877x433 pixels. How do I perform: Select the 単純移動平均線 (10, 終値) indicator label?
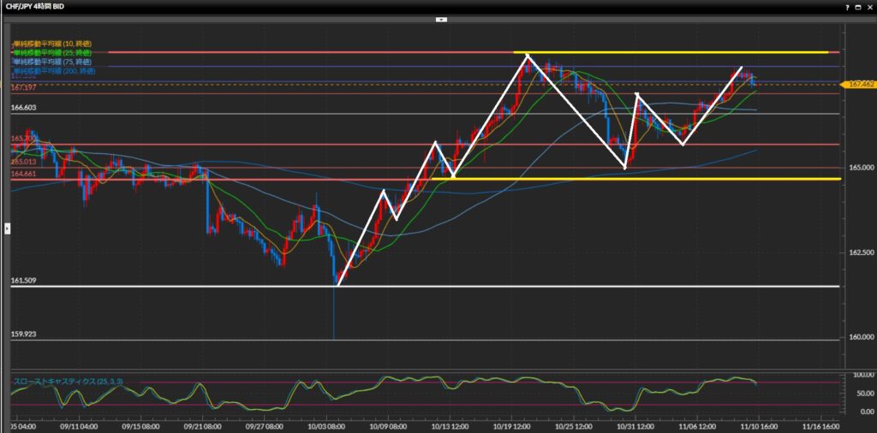pos(52,44)
